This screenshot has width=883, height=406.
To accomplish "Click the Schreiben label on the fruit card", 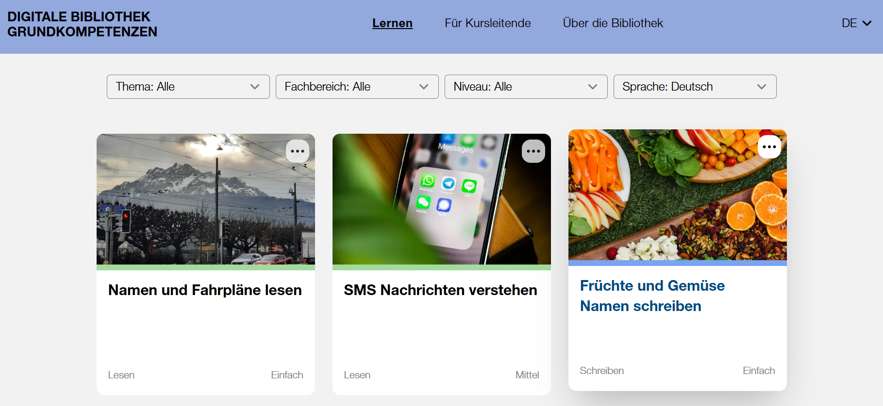I will click(x=601, y=371).
